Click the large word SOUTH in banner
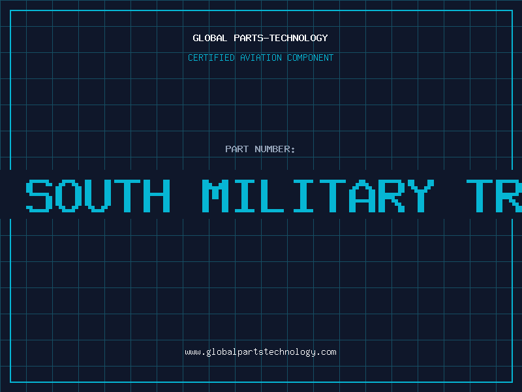The width and height of the screenshot is (522, 392). [x=99, y=195]
